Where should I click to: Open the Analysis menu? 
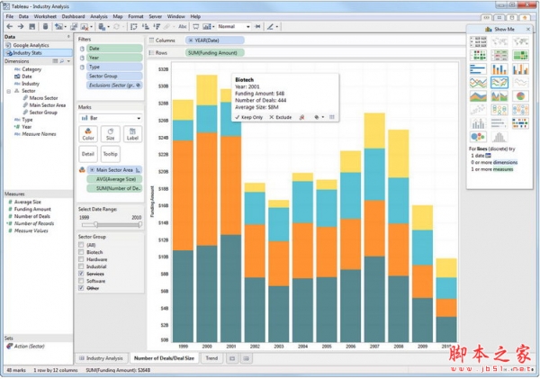[x=99, y=16]
